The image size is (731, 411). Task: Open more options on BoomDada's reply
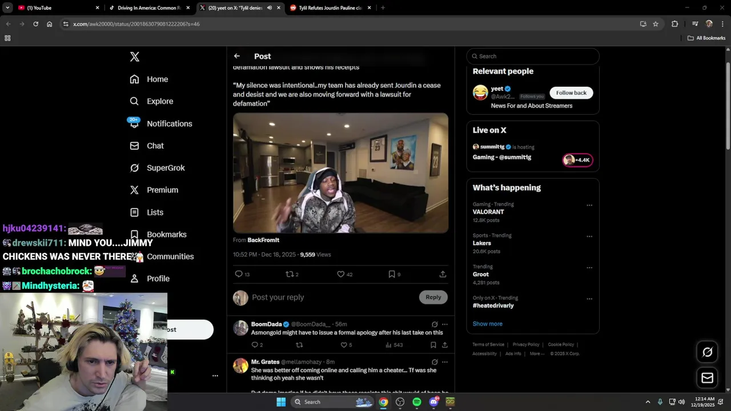pos(445,324)
